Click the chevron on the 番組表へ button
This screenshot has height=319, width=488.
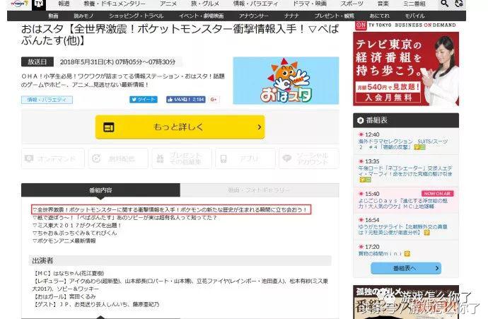point(437,268)
